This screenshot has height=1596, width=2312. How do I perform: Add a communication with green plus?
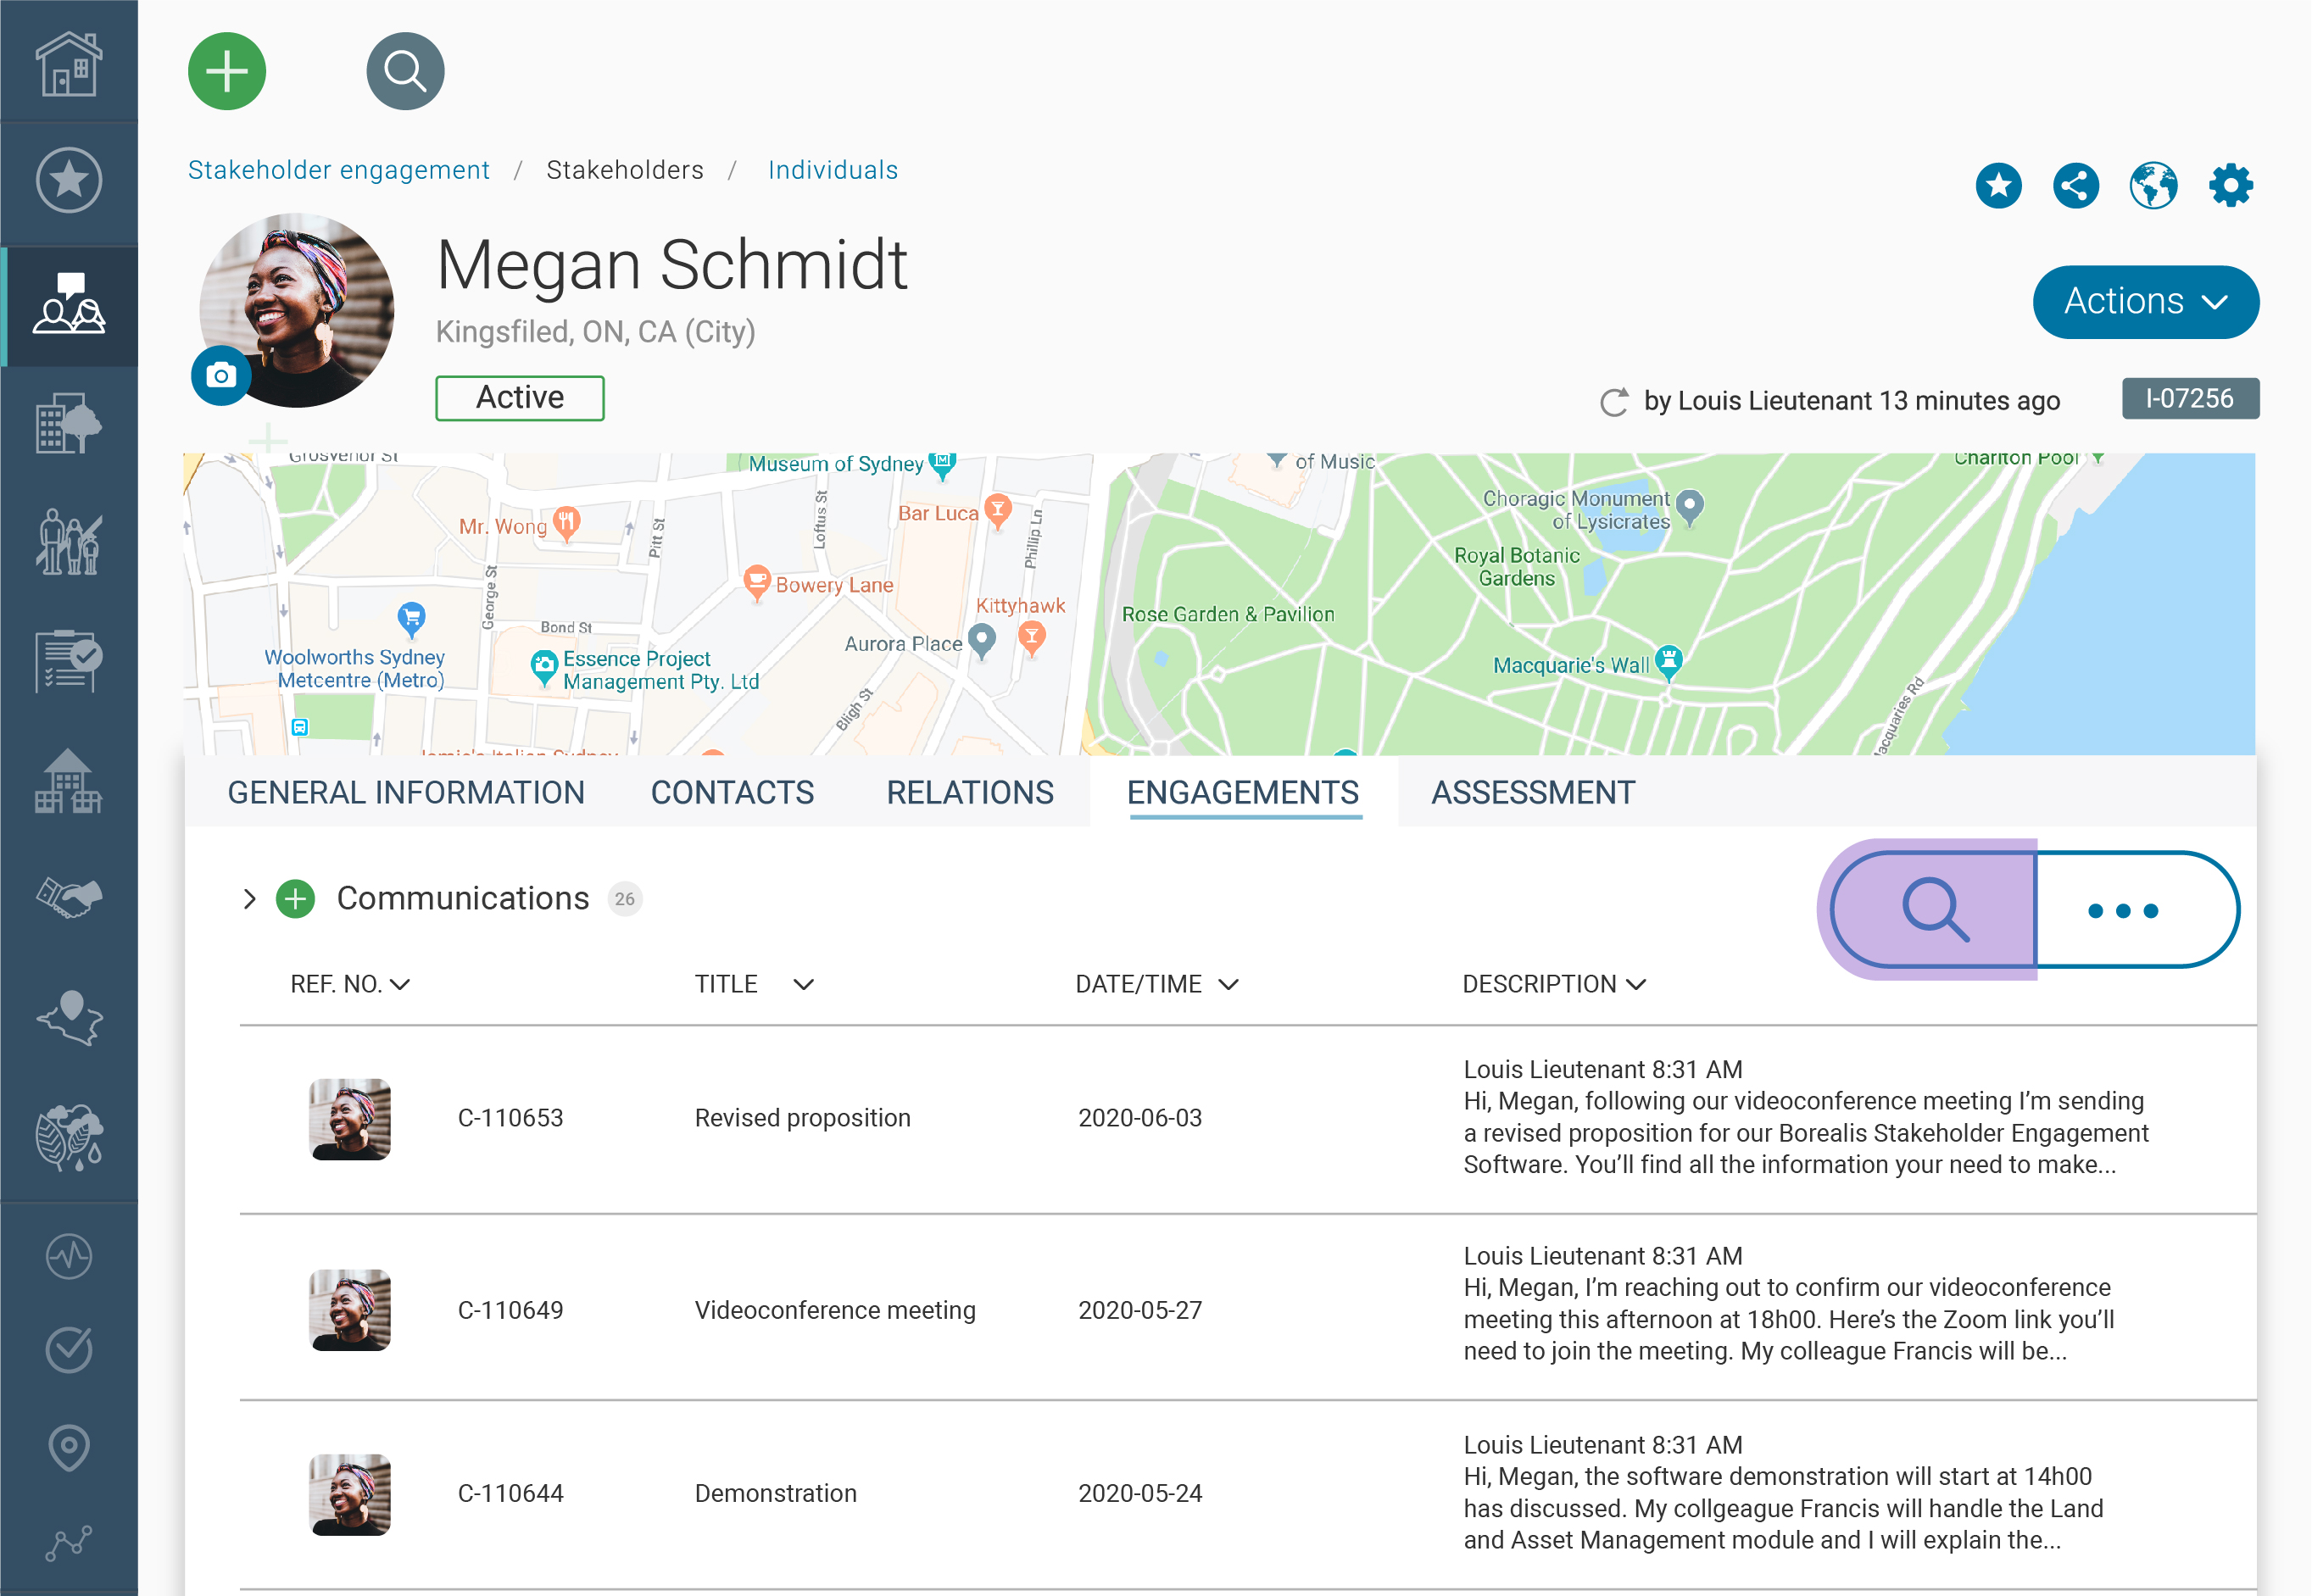[295, 899]
